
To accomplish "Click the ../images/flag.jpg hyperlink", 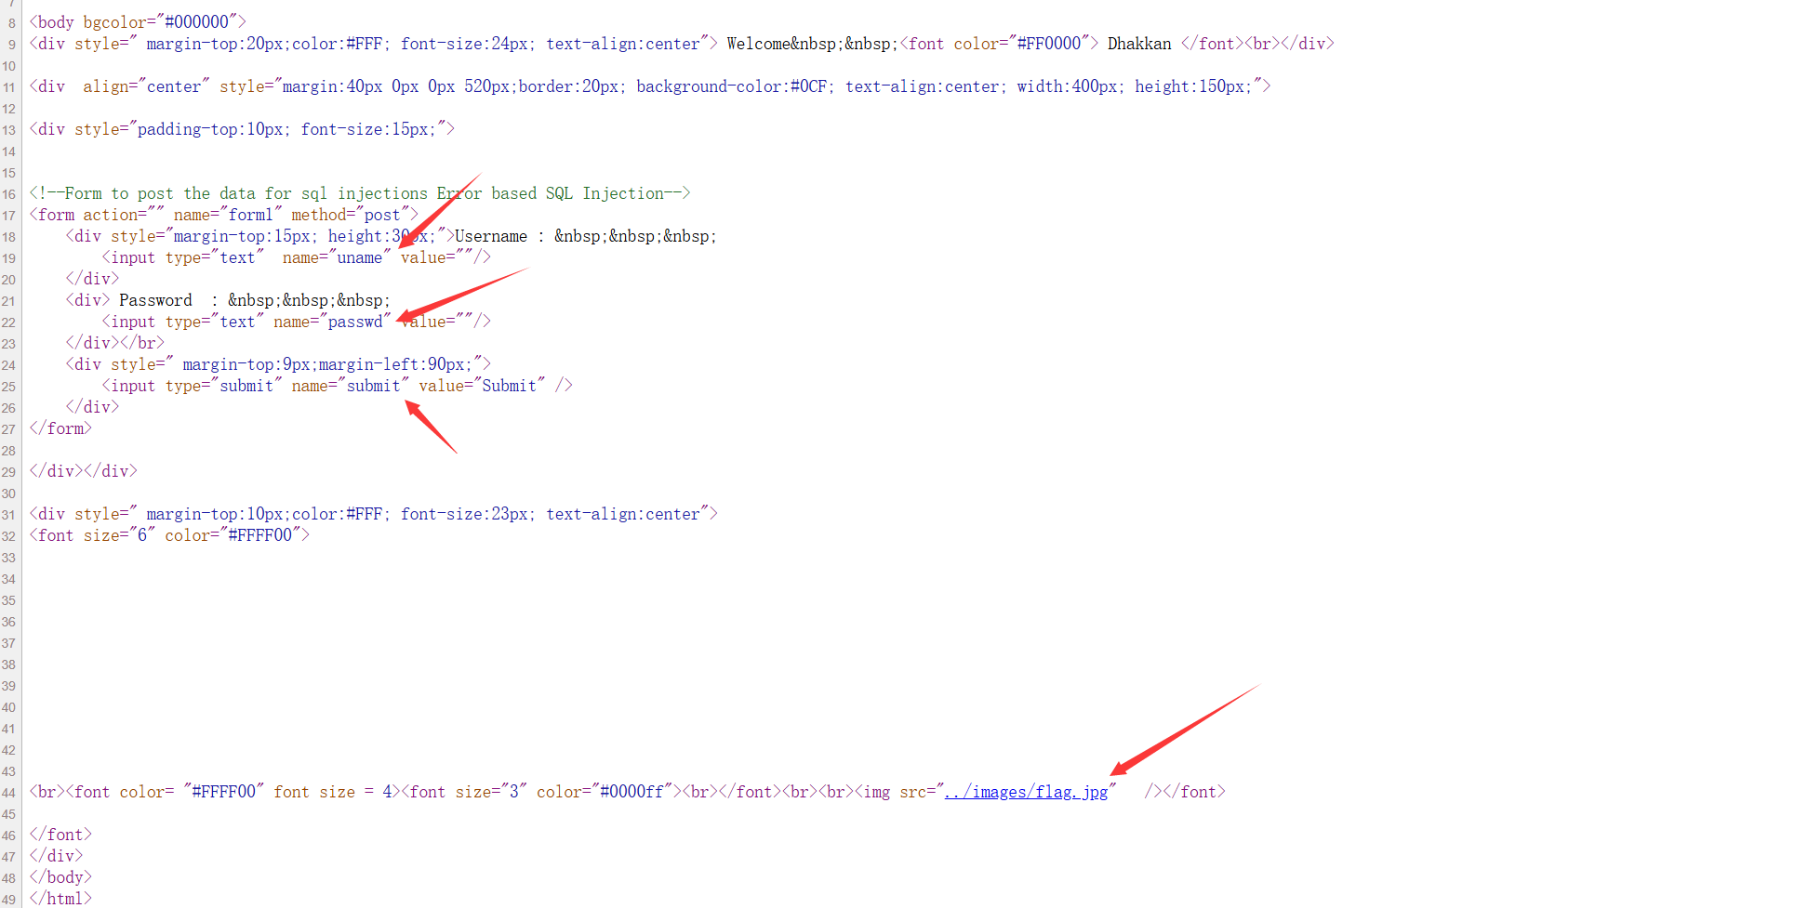I will point(1026,792).
